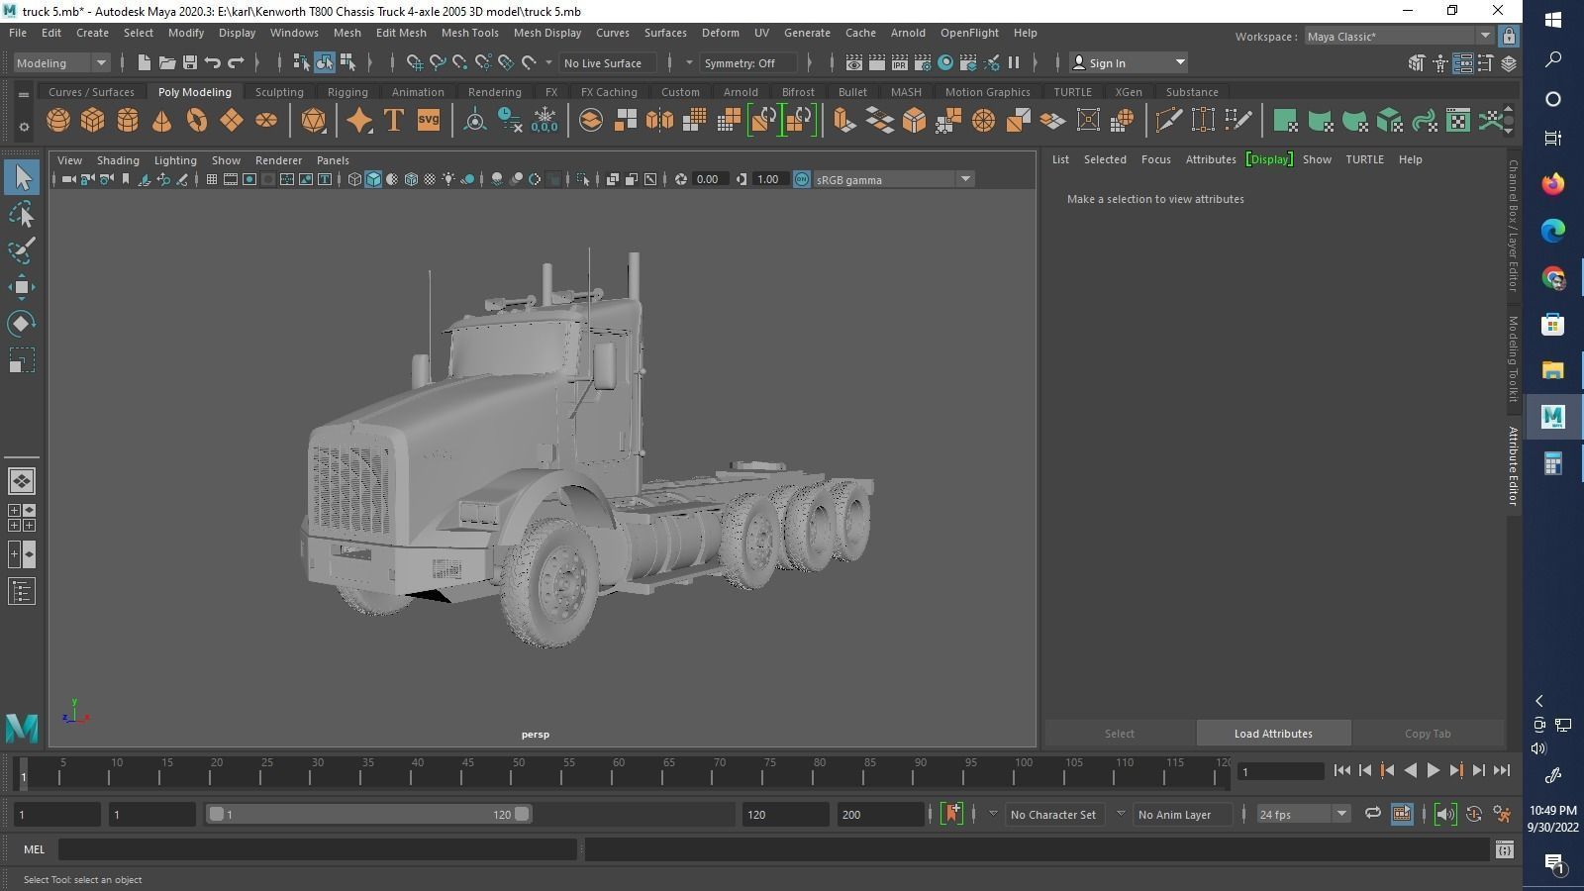The width and height of the screenshot is (1584, 891).
Task: Open the Attribute Editor Focus menu
Action: pyautogui.click(x=1155, y=159)
